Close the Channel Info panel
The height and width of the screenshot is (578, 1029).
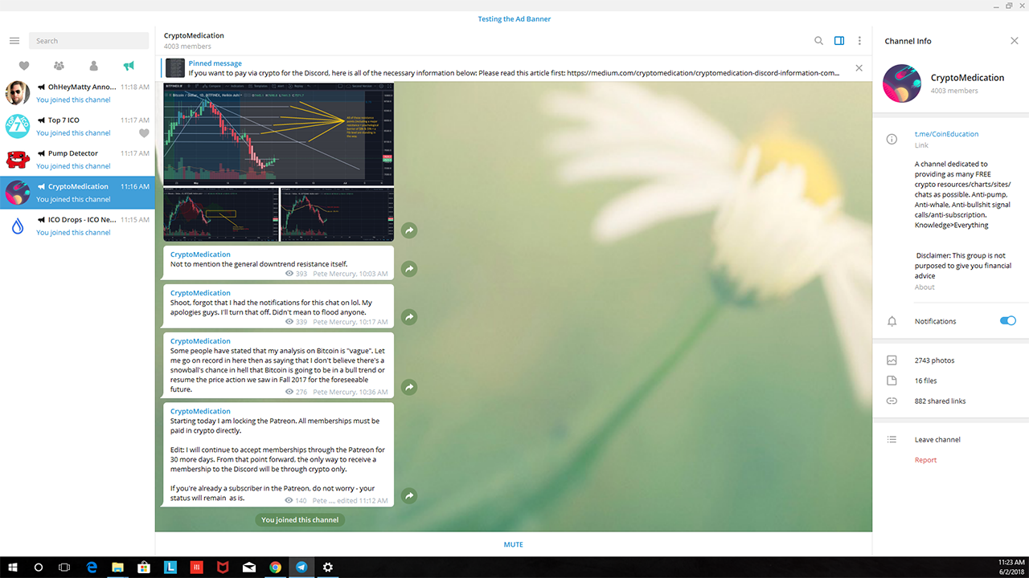[1014, 41]
